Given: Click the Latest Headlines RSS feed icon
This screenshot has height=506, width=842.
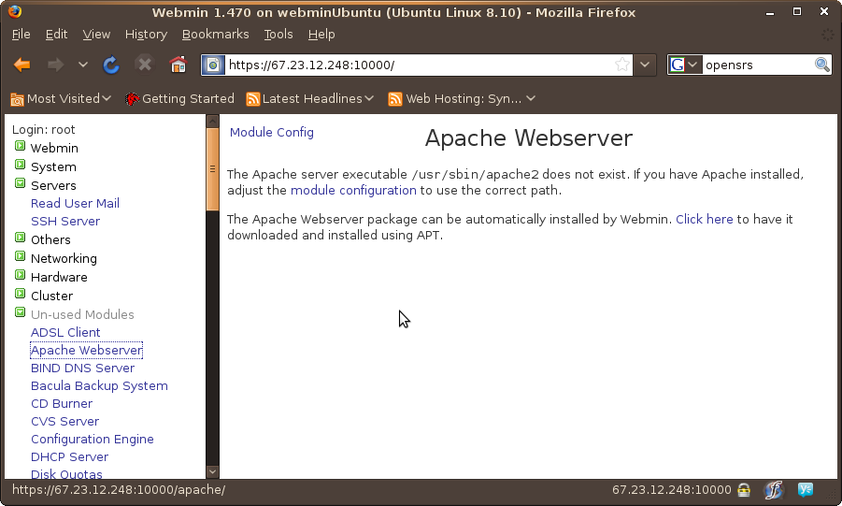Looking at the screenshot, I should pyautogui.click(x=253, y=99).
